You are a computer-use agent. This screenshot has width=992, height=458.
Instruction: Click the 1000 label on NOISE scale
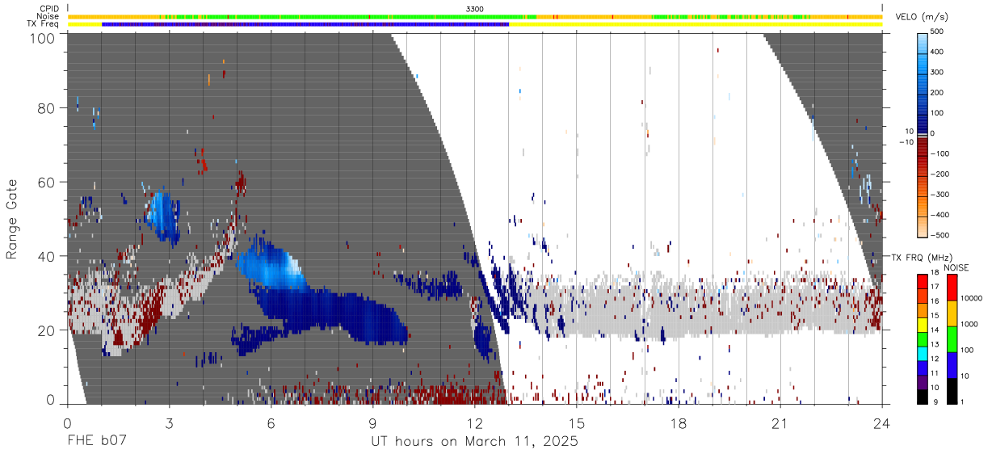coord(970,325)
